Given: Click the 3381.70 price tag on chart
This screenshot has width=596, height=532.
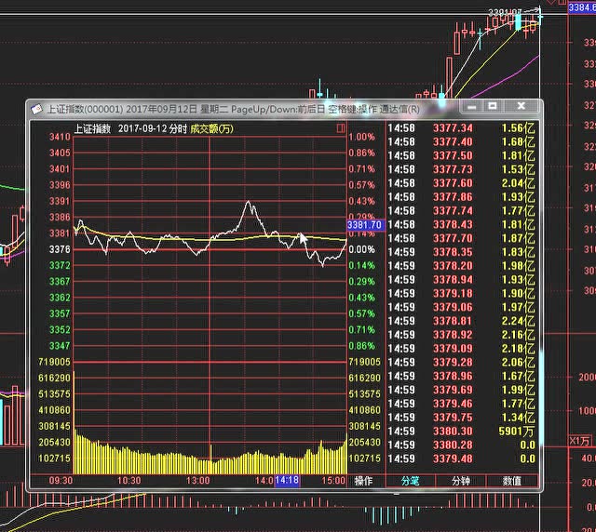Looking at the screenshot, I should (364, 225).
